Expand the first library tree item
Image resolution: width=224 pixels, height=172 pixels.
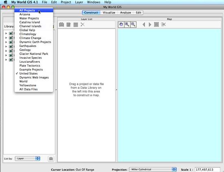coord(6,33)
